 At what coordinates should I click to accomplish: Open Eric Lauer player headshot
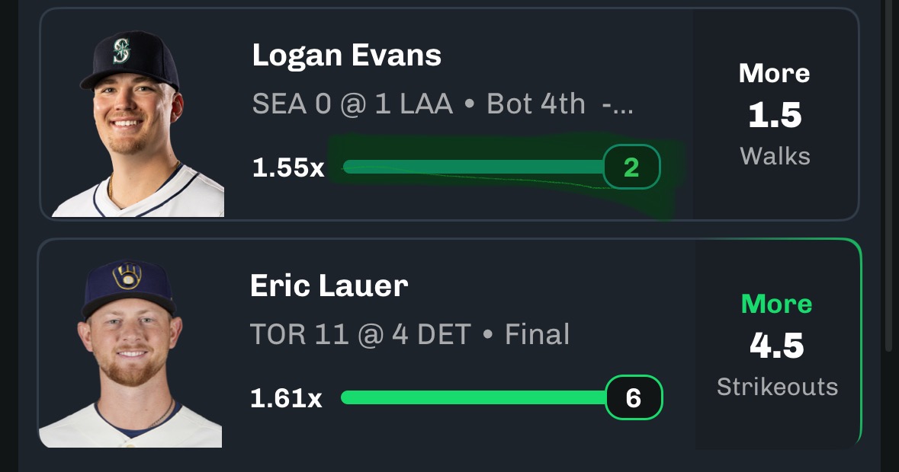tap(130, 353)
